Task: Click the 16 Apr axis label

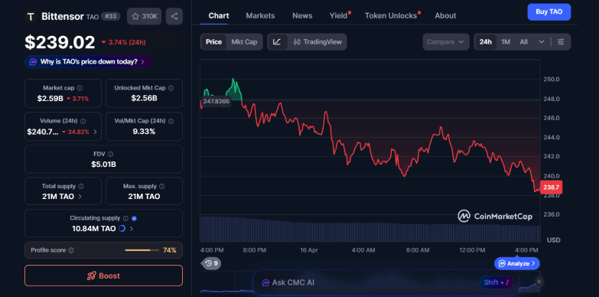Action: tap(308, 250)
